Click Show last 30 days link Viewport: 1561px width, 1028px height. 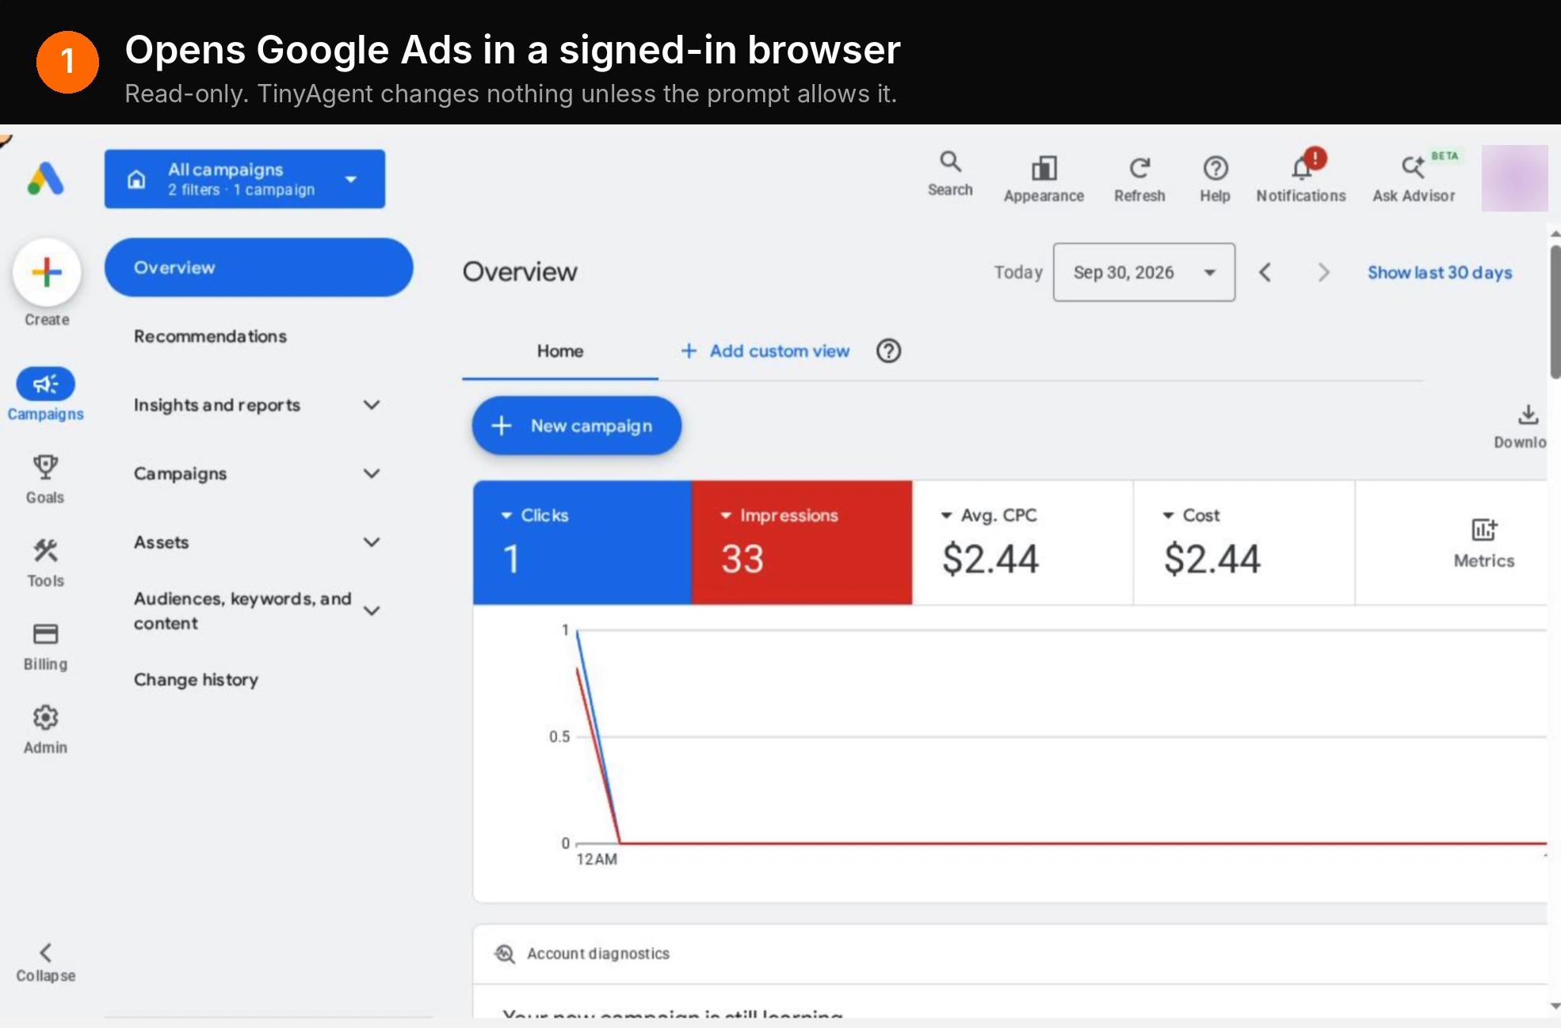pos(1440,272)
